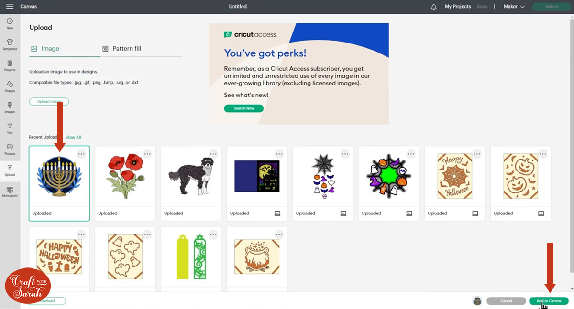Viewport: 574px width, 309px height.
Task: Click Save in the top bar
Action: [482, 7]
